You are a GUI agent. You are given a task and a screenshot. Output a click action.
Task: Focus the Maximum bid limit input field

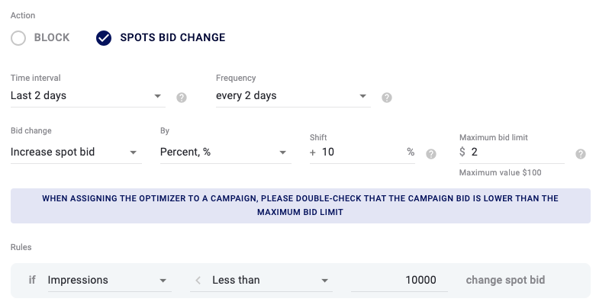pos(511,152)
